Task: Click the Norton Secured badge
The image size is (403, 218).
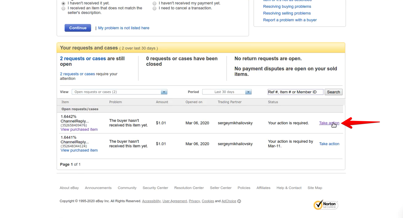Action: [x=326, y=205]
